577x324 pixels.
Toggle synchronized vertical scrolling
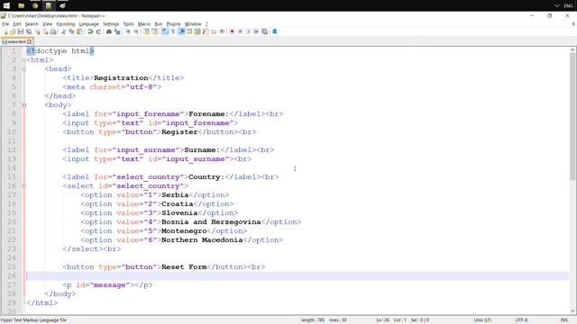[146, 31]
